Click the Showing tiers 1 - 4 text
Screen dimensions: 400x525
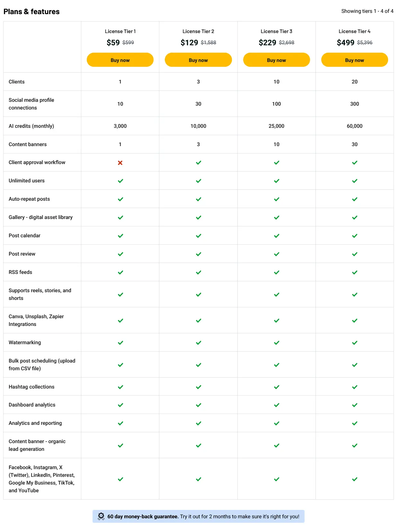367,11
